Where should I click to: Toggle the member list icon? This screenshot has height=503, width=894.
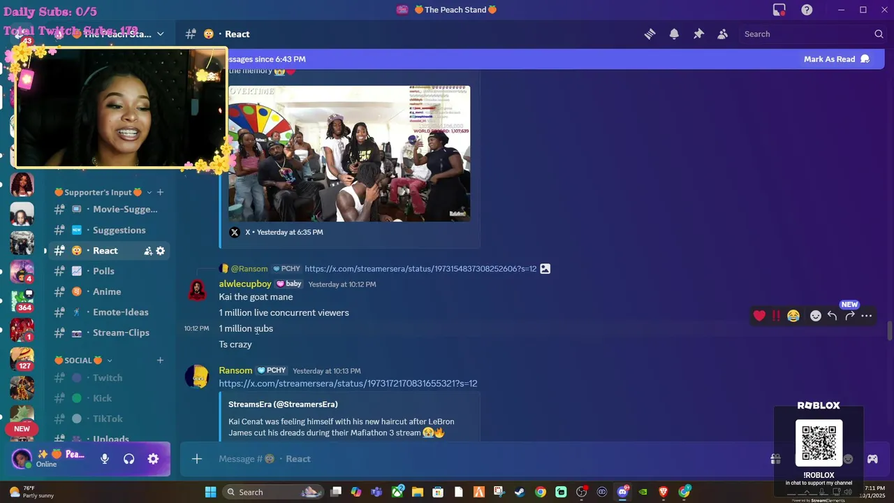[x=723, y=34]
